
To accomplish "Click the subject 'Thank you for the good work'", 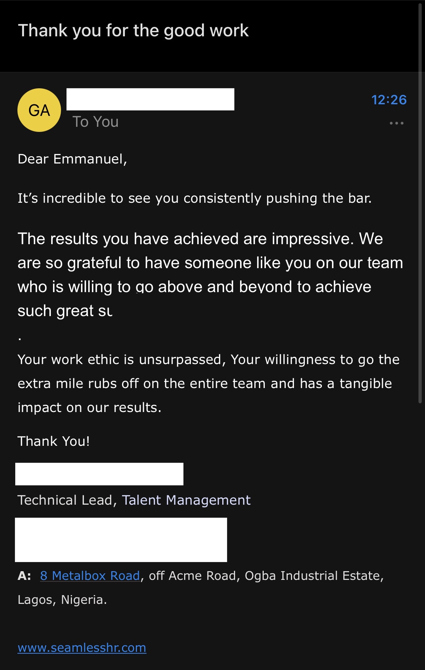I will tap(134, 31).
